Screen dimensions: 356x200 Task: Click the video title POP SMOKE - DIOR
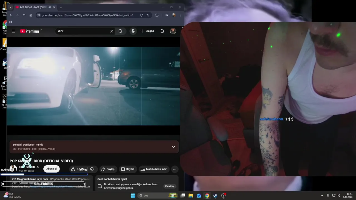41,161
